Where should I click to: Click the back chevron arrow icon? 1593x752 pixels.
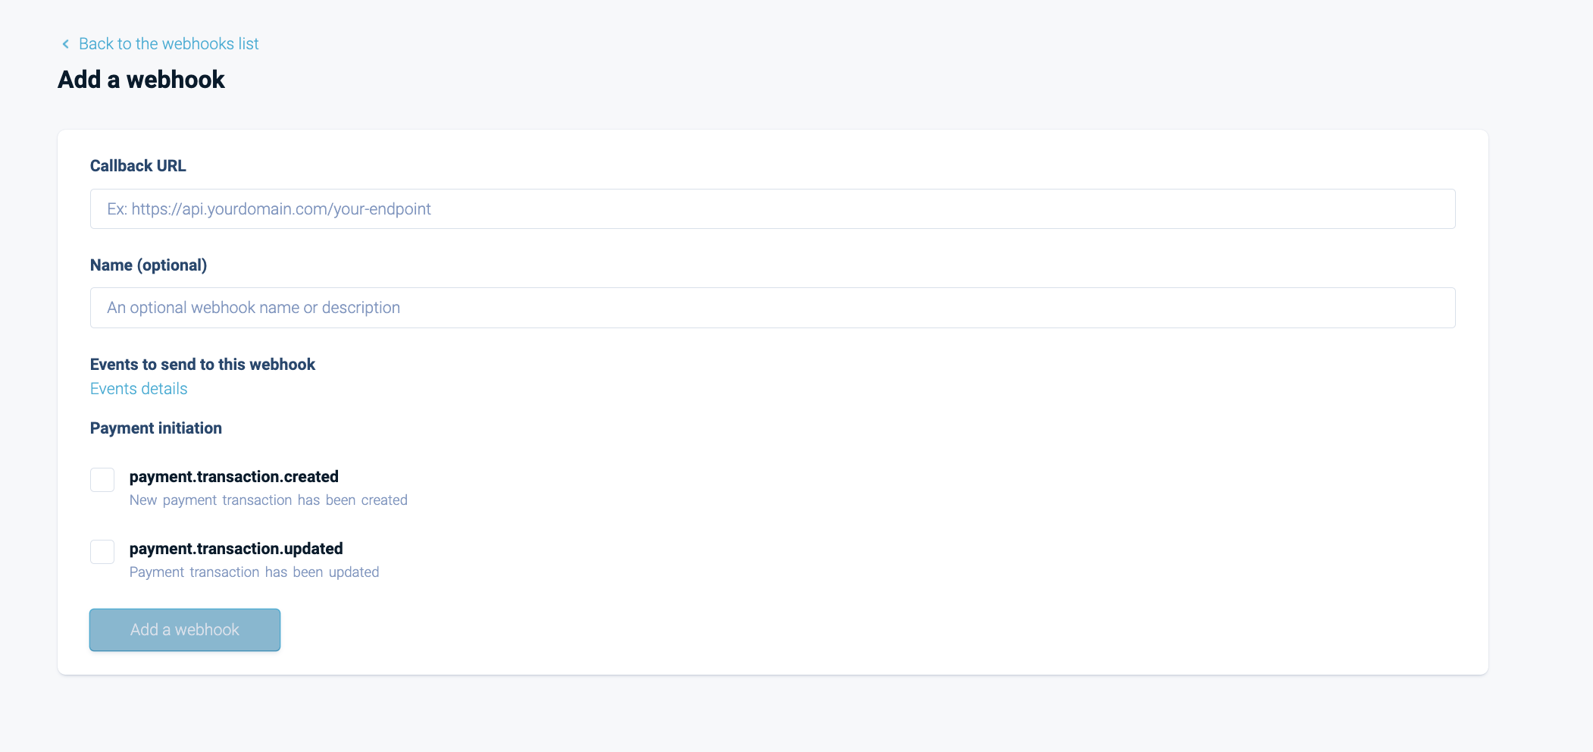65,44
